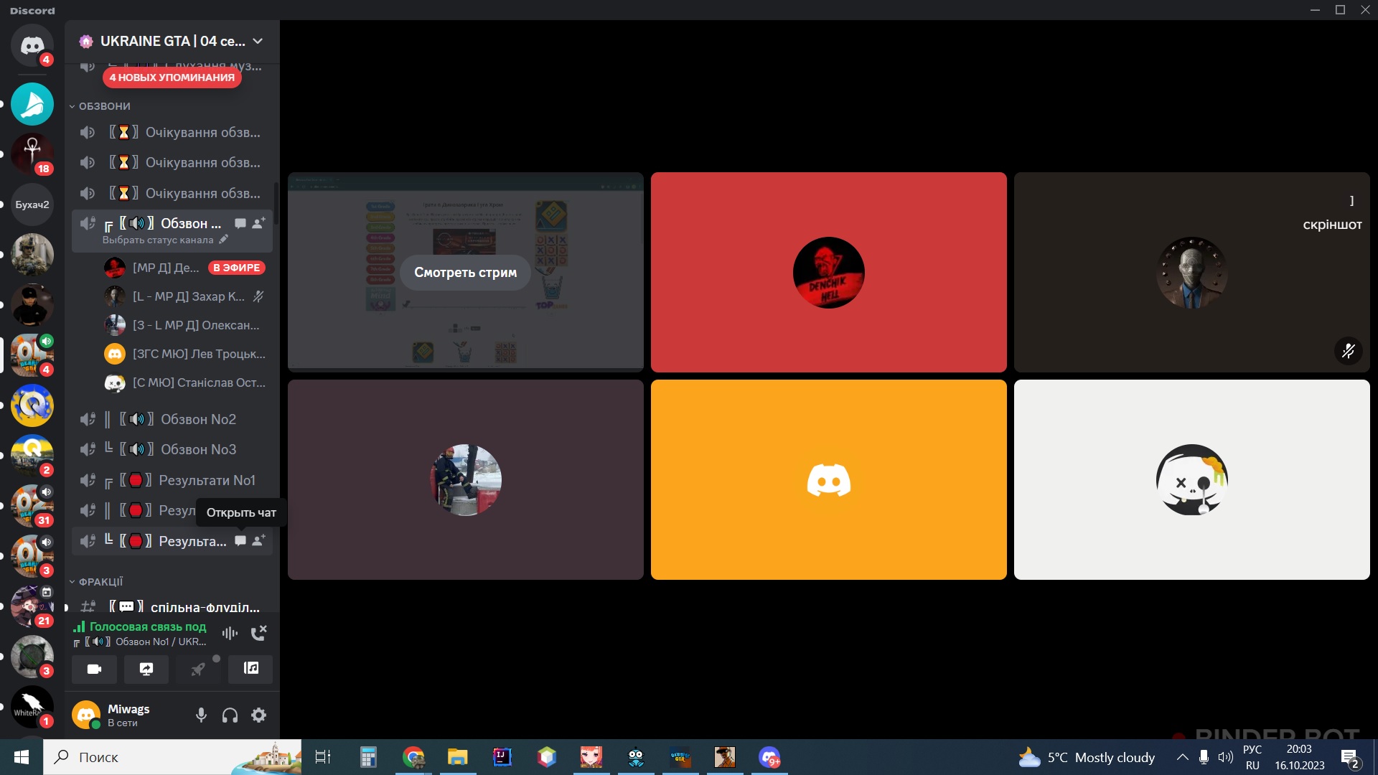Select the Обзвон No3 voice channel
This screenshot has width=1378, height=775.
tap(172, 449)
